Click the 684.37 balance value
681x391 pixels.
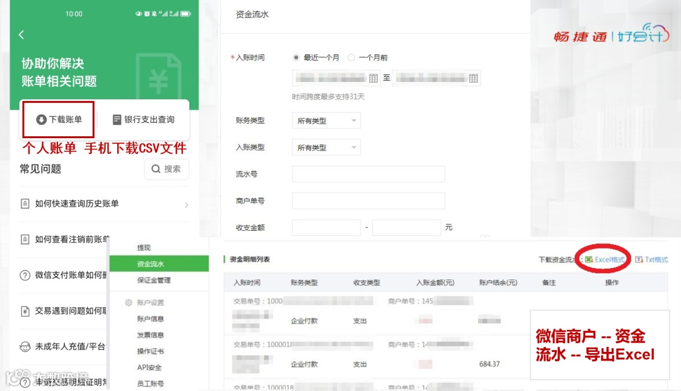(489, 364)
